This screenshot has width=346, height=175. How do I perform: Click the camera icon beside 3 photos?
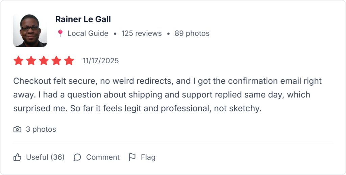pos(17,129)
